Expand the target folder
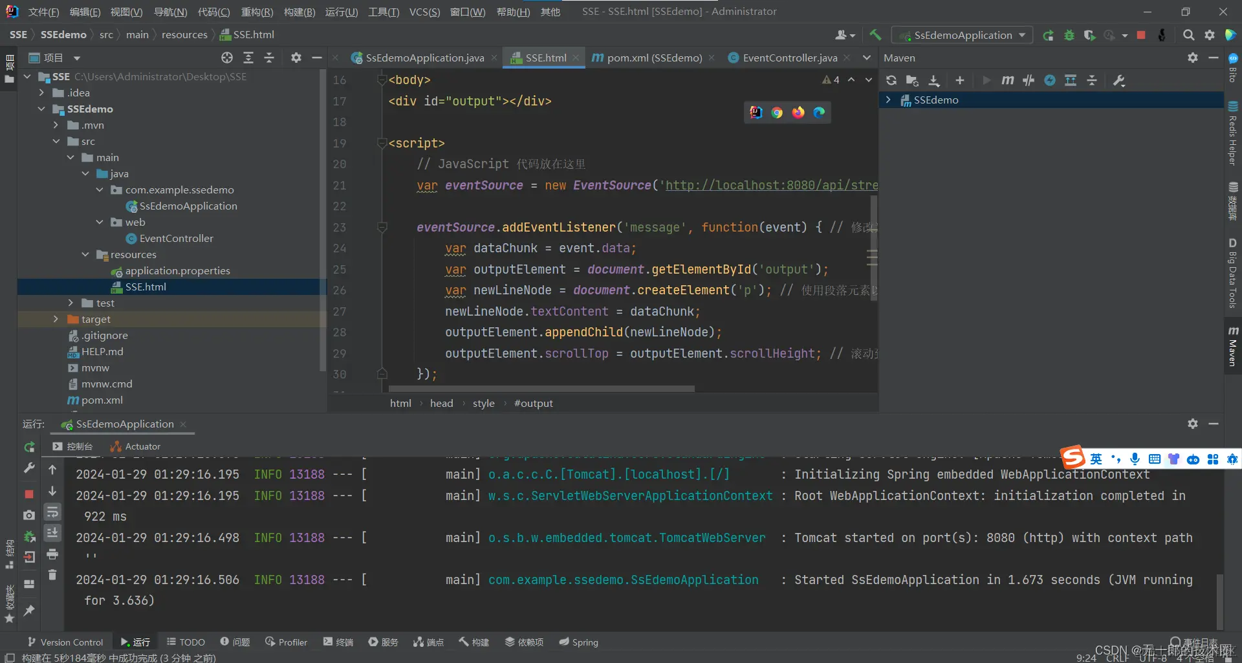Viewport: 1242px width, 663px height. point(56,319)
